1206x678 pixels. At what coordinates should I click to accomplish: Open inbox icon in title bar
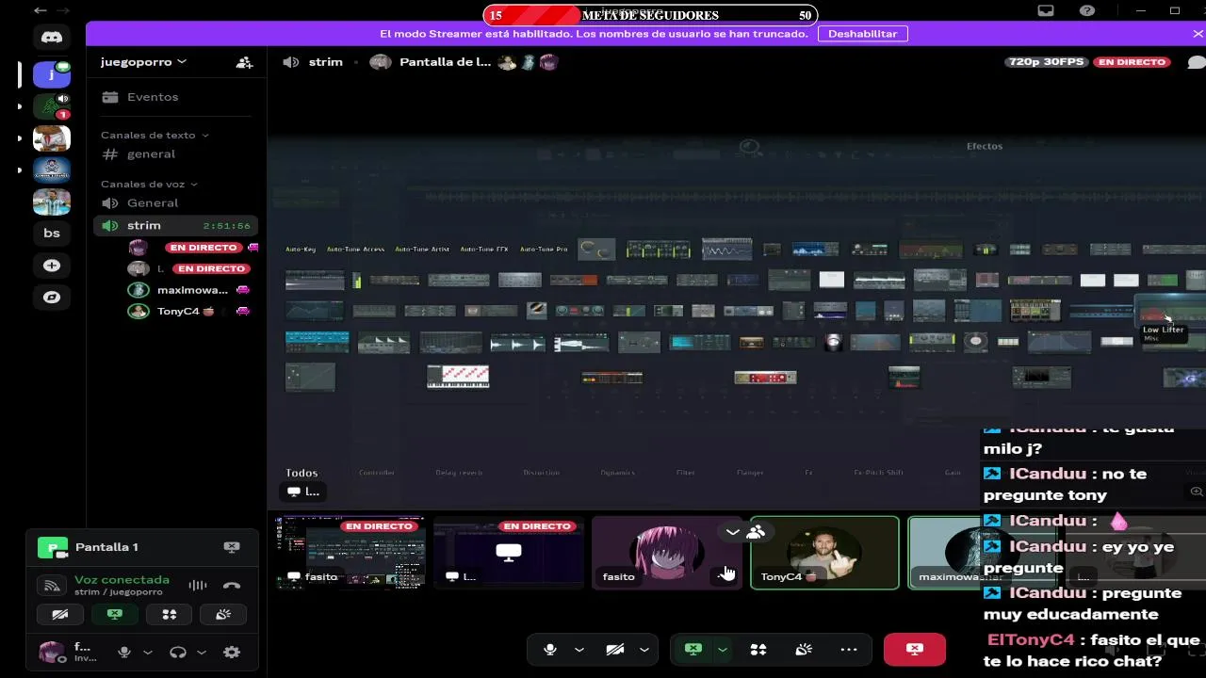(1046, 10)
